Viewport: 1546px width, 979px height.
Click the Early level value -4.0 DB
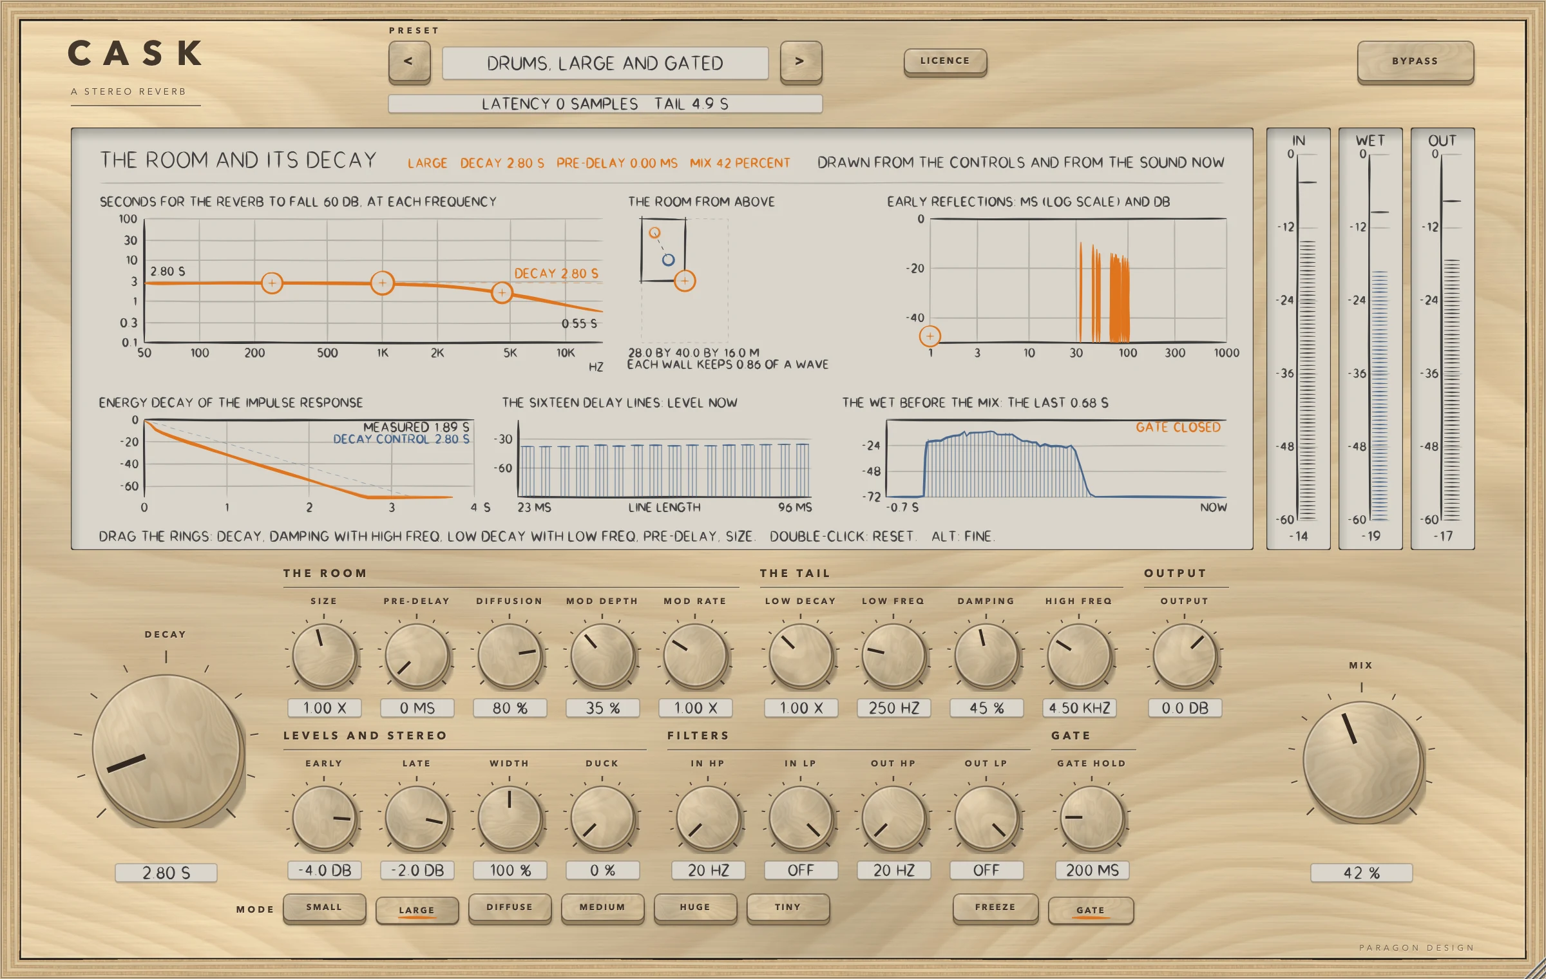tap(324, 870)
